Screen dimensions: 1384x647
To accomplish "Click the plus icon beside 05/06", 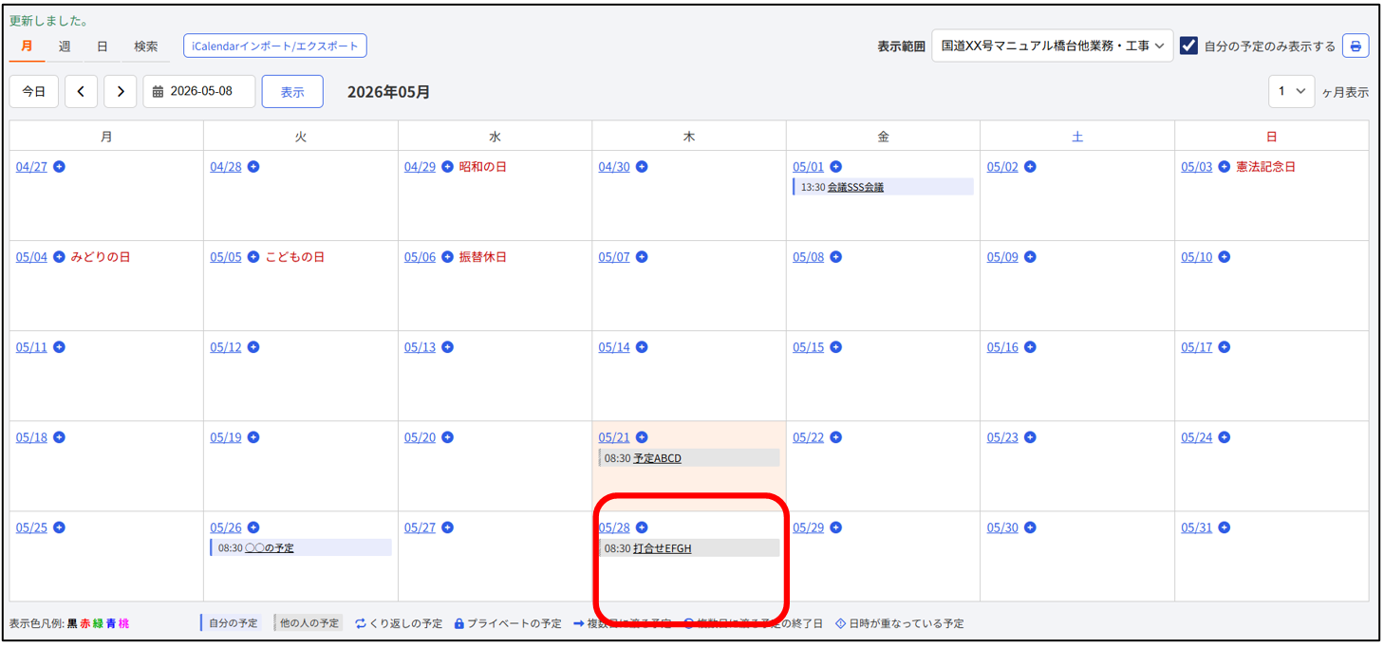I will point(447,257).
